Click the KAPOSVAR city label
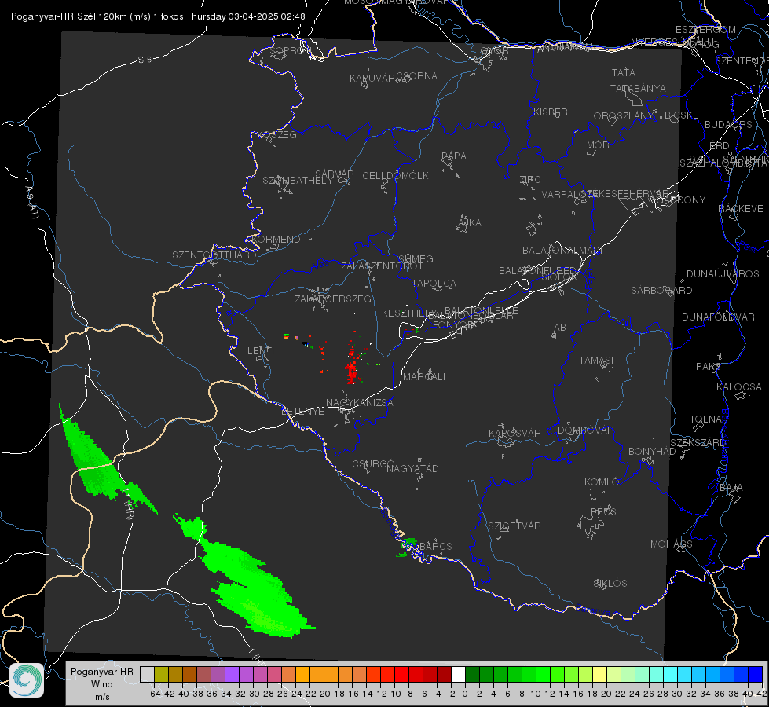The height and width of the screenshot is (707, 769). tap(515, 434)
